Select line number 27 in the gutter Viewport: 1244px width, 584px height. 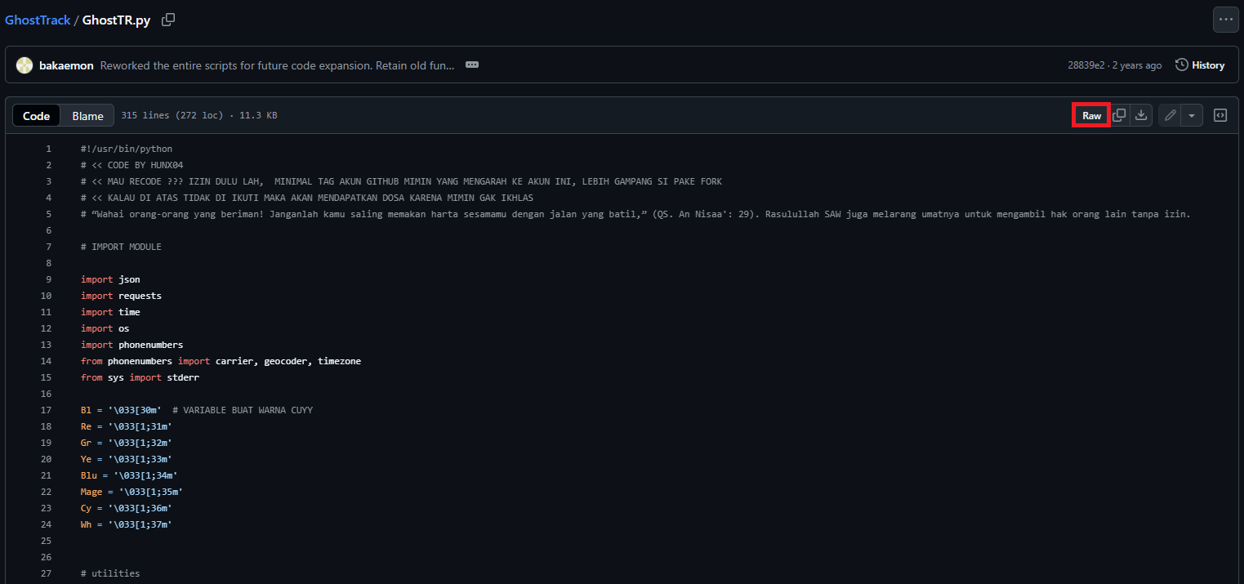pyautogui.click(x=46, y=573)
